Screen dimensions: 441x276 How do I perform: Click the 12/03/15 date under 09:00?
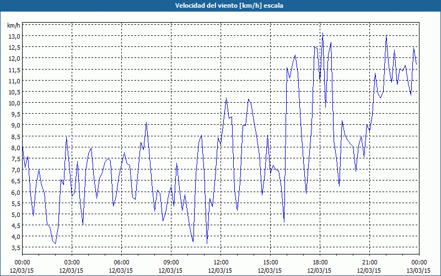170,270
